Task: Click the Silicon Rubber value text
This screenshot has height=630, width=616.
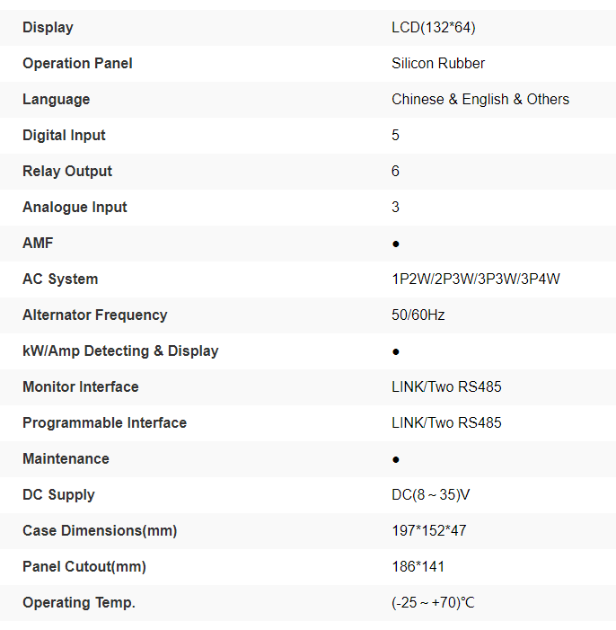Action: [x=438, y=64]
